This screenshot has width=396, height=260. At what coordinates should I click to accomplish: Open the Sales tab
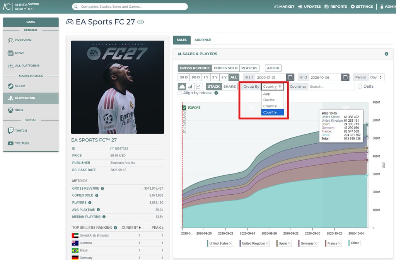(x=182, y=40)
